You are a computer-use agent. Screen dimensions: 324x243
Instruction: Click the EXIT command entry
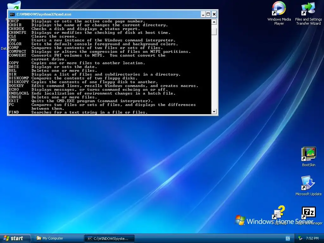tap(81, 101)
